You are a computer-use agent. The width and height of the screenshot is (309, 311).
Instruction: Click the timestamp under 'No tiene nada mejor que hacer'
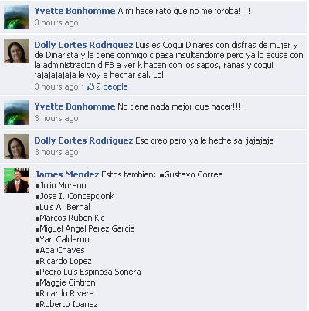56,118
